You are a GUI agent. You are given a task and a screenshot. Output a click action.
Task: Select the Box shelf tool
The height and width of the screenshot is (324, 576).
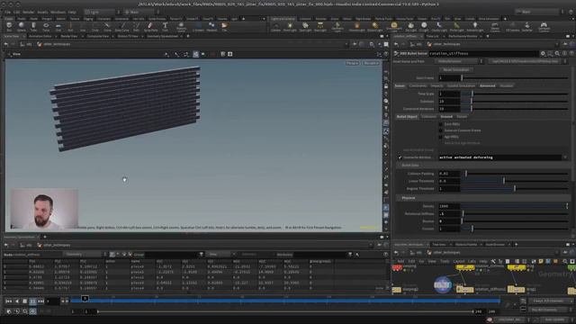[x=9, y=26]
